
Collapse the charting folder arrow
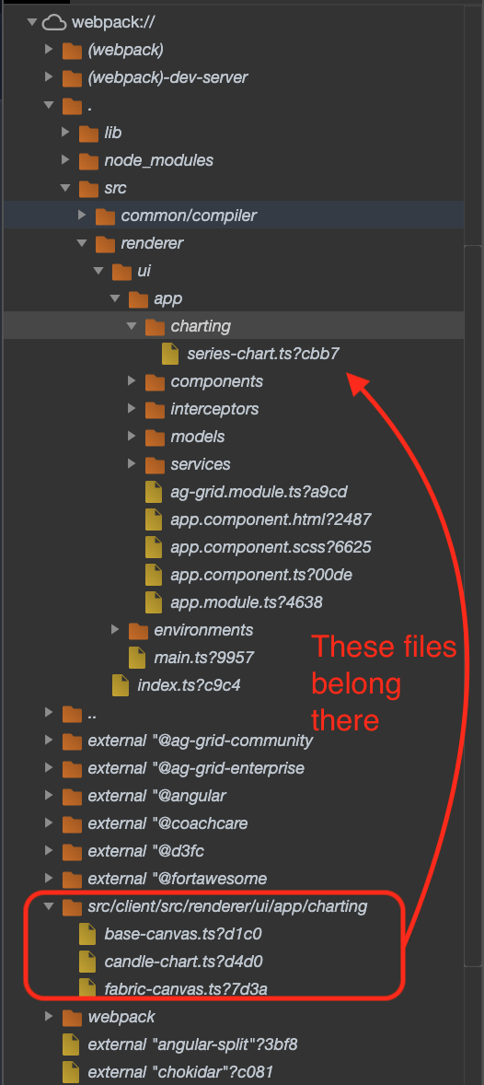[132, 326]
